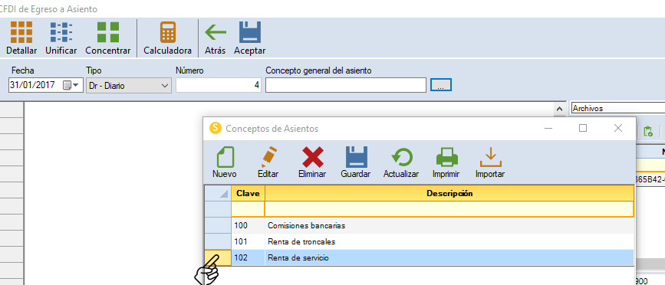Click clave 100 cell
The width and height of the screenshot is (665, 285).
248,226
